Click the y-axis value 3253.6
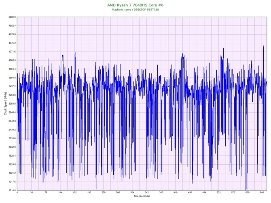 tap(12, 95)
